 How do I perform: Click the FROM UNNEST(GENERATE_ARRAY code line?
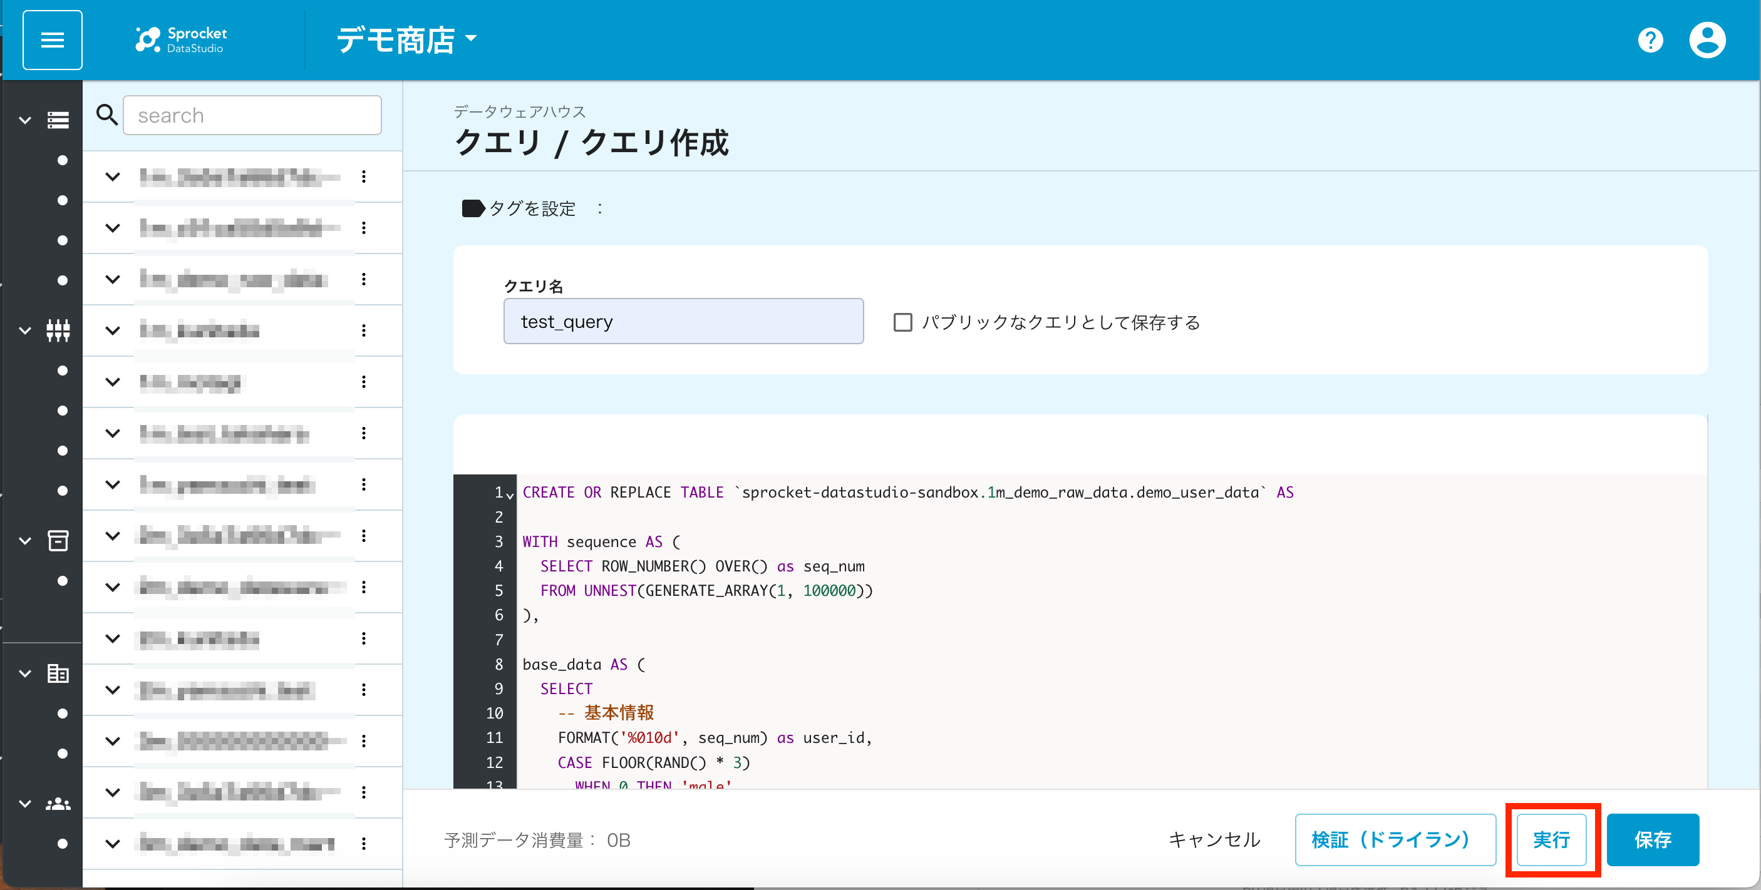pos(706,591)
